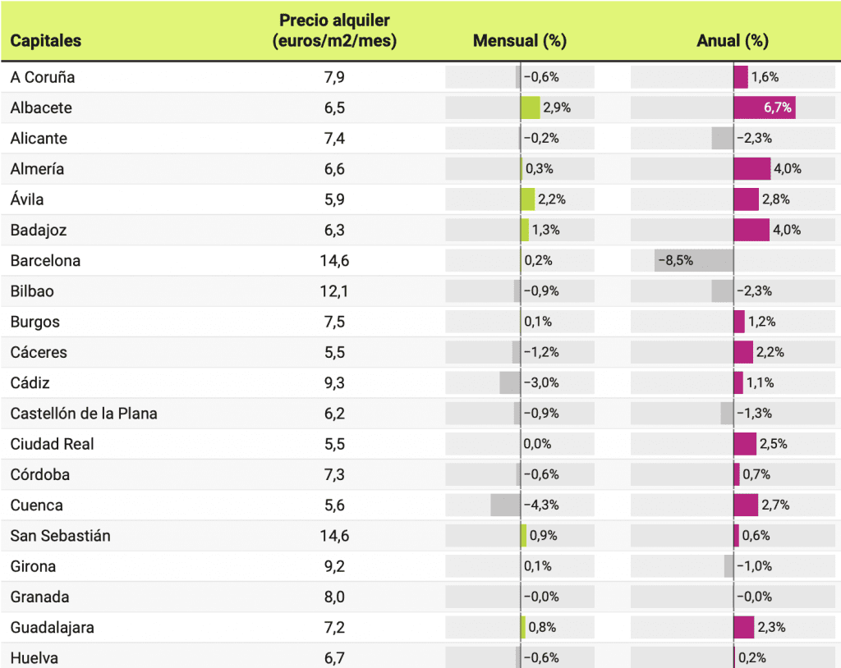
Task: Select Ávila's 2,2% monthly bar
Action: (527, 199)
